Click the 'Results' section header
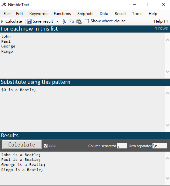The width and height of the screenshot is (170, 186). (x=10, y=135)
